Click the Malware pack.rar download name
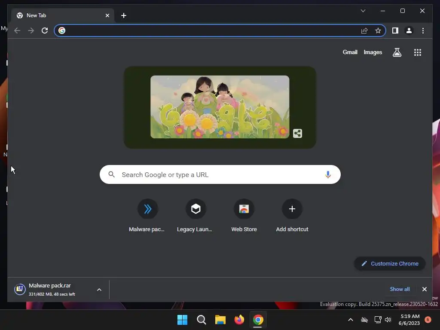The width and height of the screenshot is (440, 330). (50, 285)
